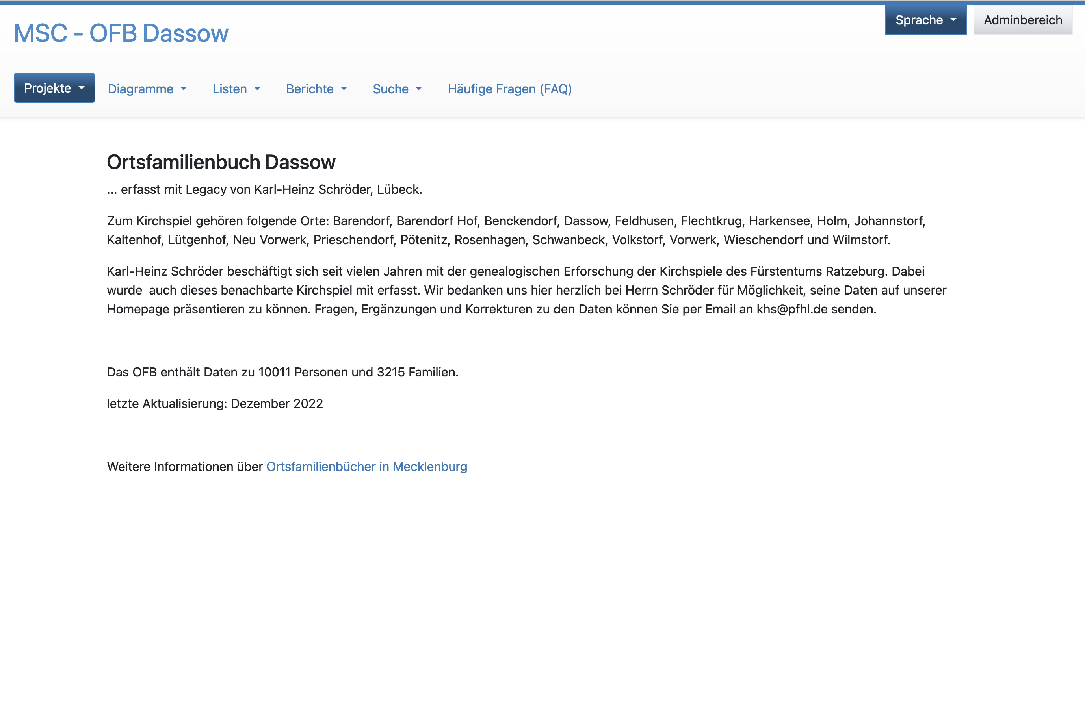1085x723 pixels.
Task: Click the down arrow next to Berichte
Action: tap(344, 89)
